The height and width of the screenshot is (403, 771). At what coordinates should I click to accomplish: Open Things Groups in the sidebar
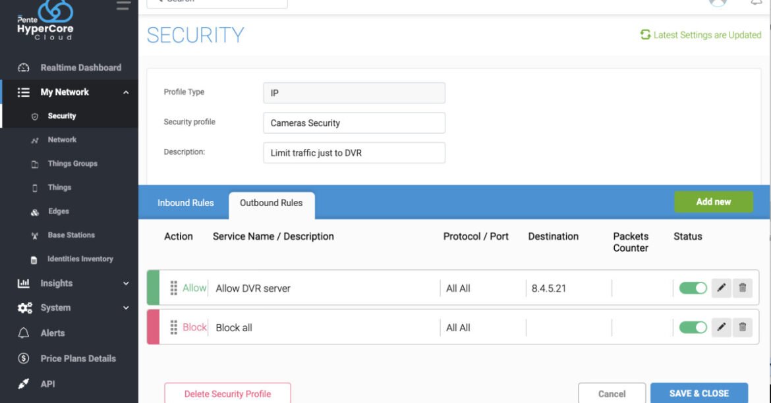[x=72, y=164]
